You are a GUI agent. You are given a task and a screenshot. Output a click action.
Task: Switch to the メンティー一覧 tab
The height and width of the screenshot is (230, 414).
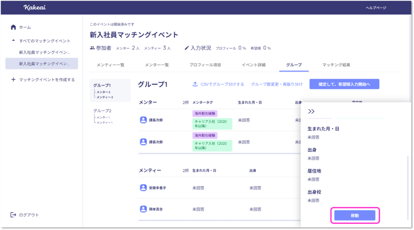(110, 65)
